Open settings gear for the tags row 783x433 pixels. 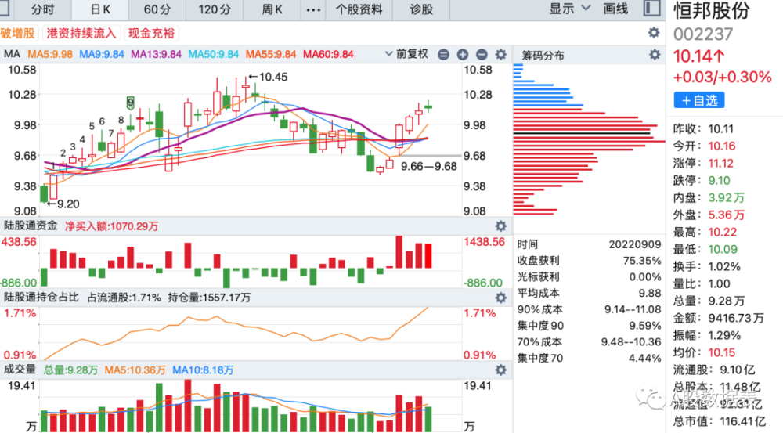coord(654,33)
